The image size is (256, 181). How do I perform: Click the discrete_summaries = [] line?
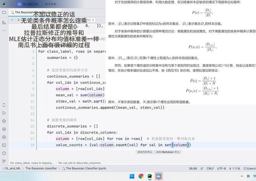point(72,126)
